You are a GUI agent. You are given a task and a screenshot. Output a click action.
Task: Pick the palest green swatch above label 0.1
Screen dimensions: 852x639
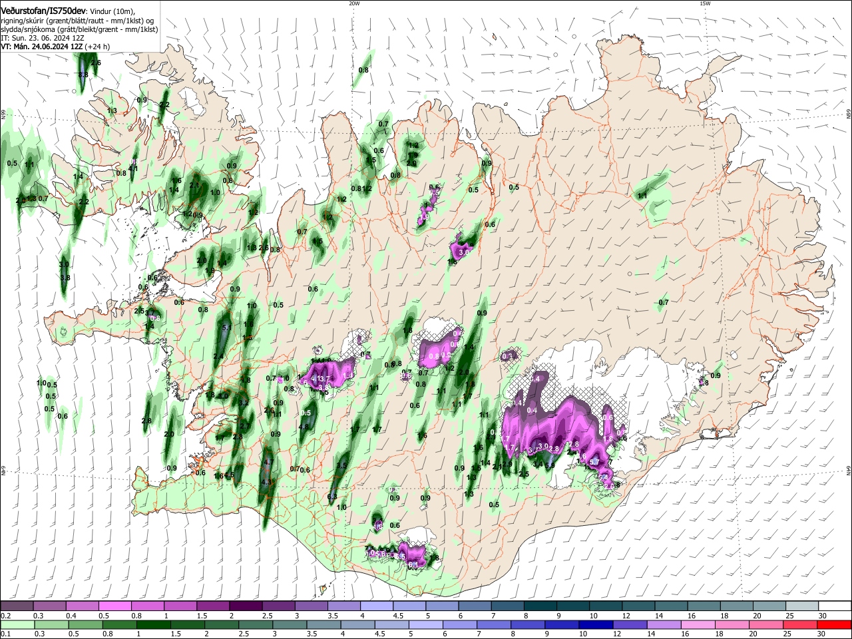pos(17,624)
